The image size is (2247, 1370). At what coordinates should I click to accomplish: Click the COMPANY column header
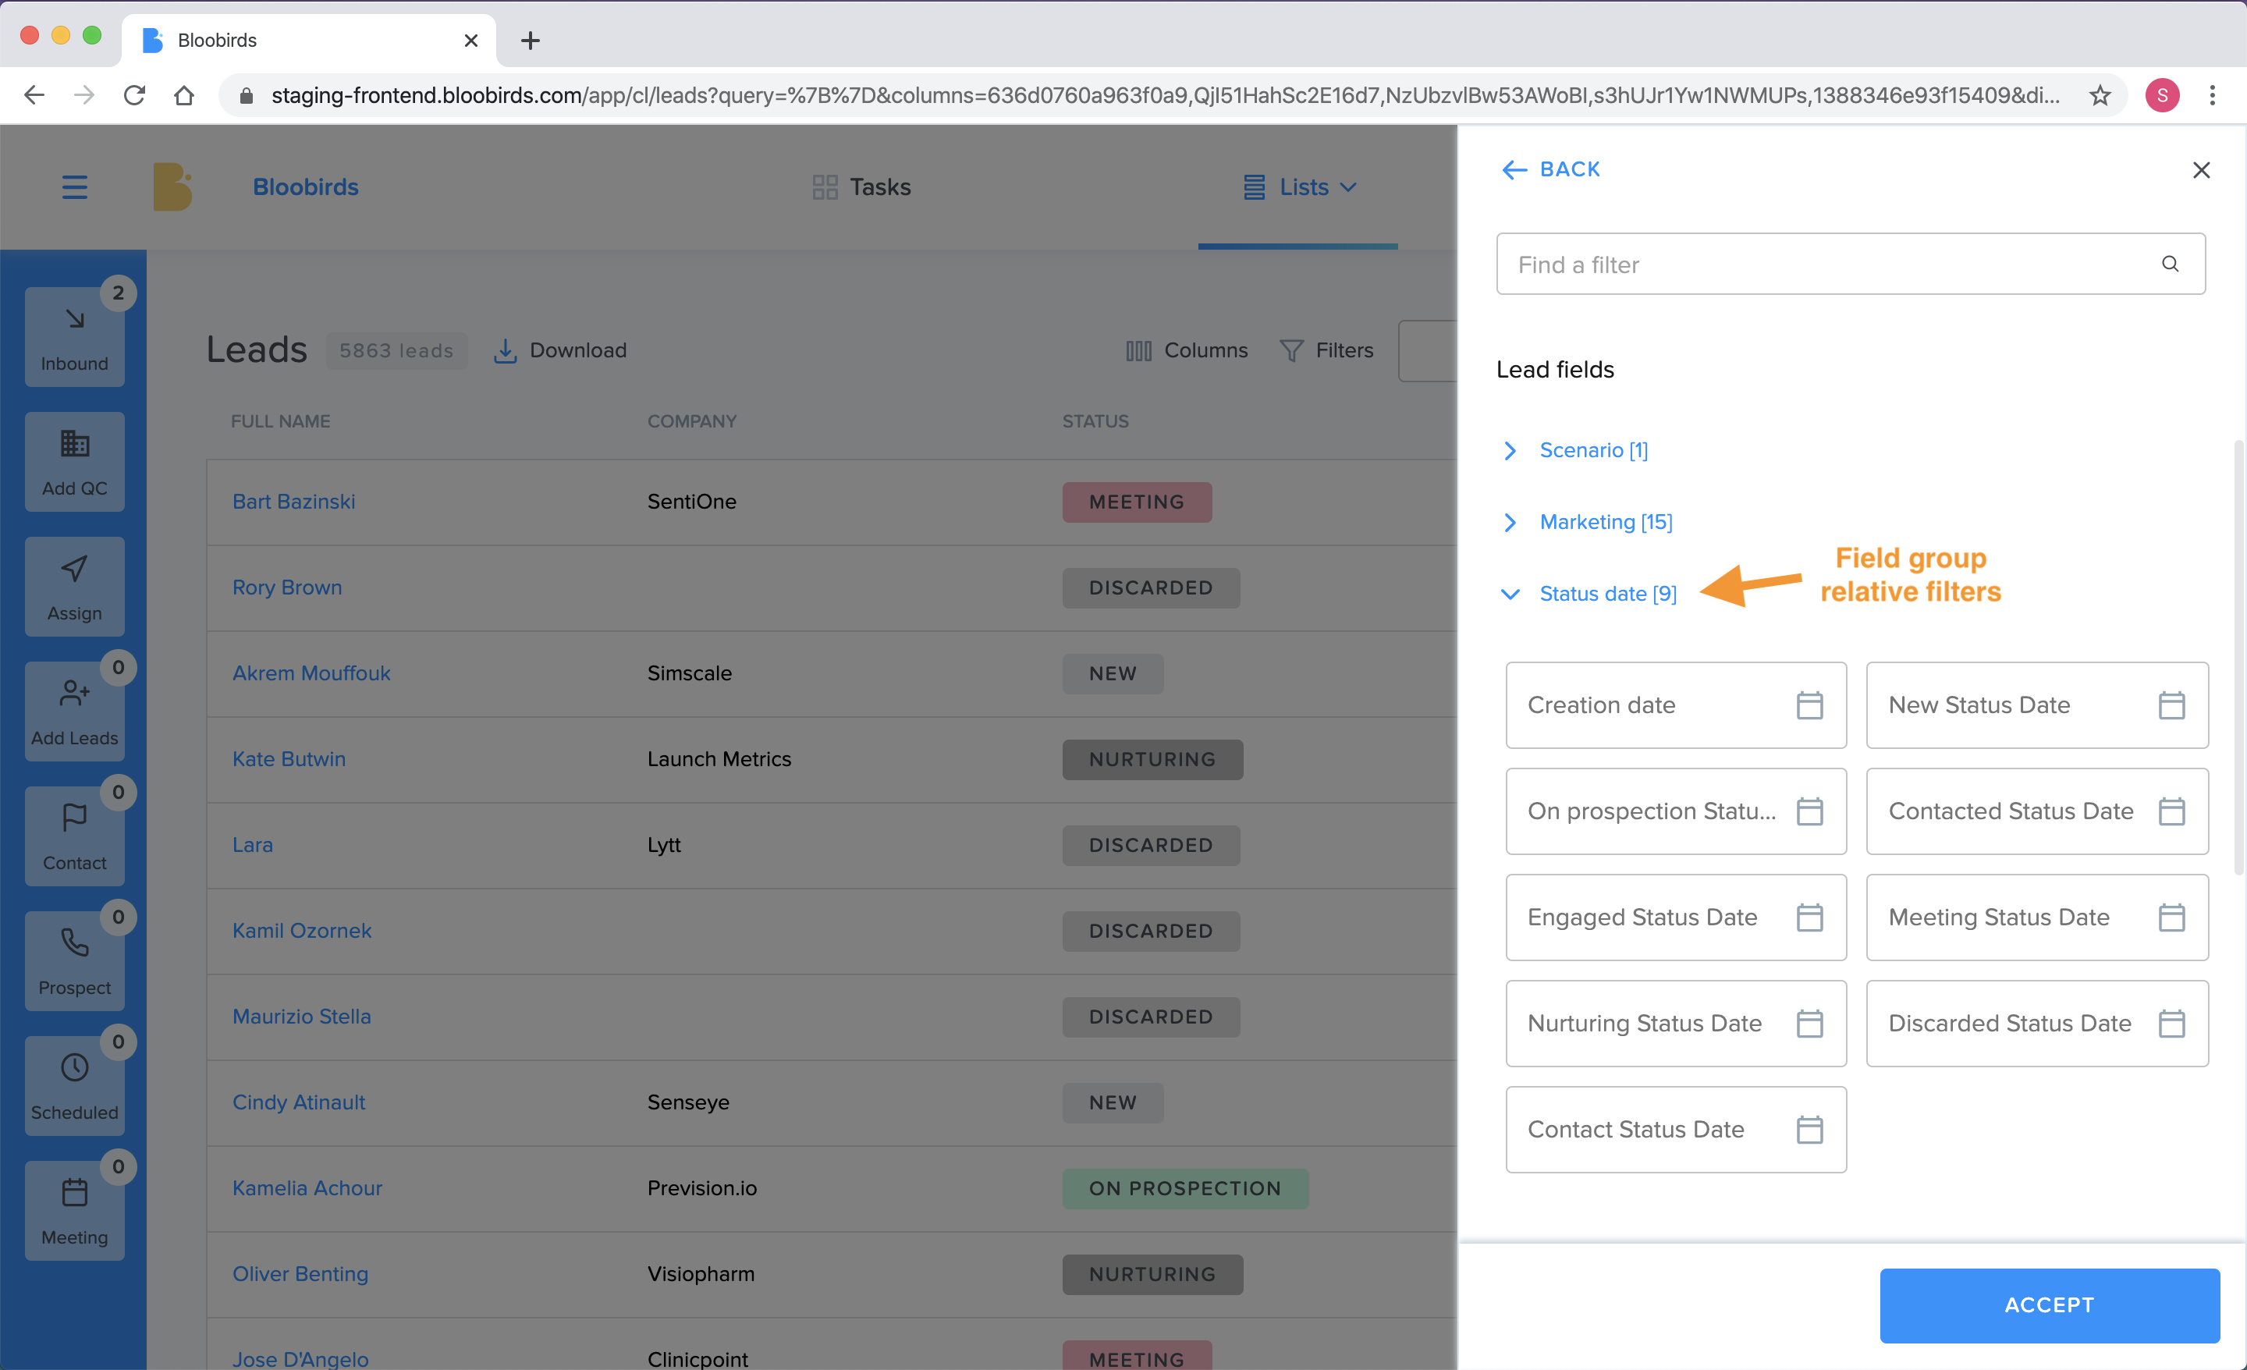[691, 421]
